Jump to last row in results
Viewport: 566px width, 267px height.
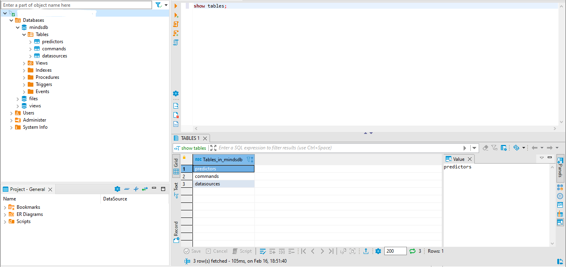[x=331, y=251]
